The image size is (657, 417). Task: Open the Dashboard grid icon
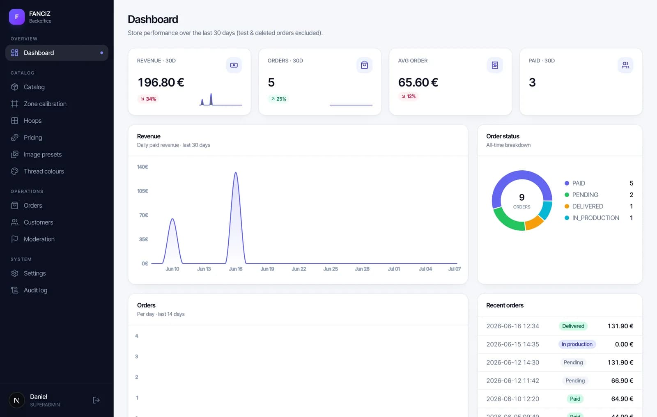15,53
